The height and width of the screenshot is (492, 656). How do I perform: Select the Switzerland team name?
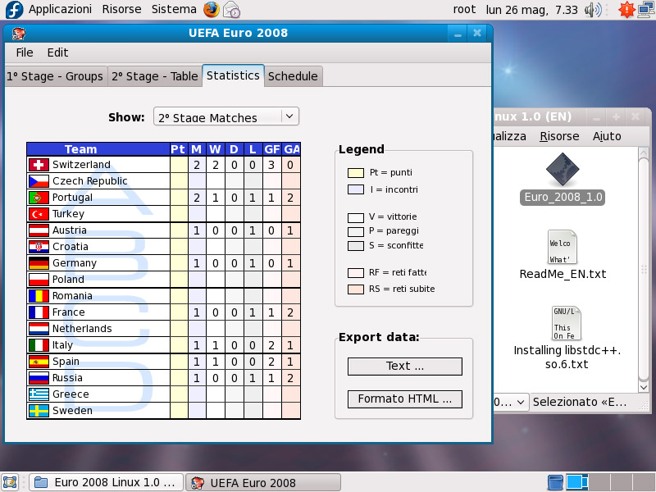(81, 165)
